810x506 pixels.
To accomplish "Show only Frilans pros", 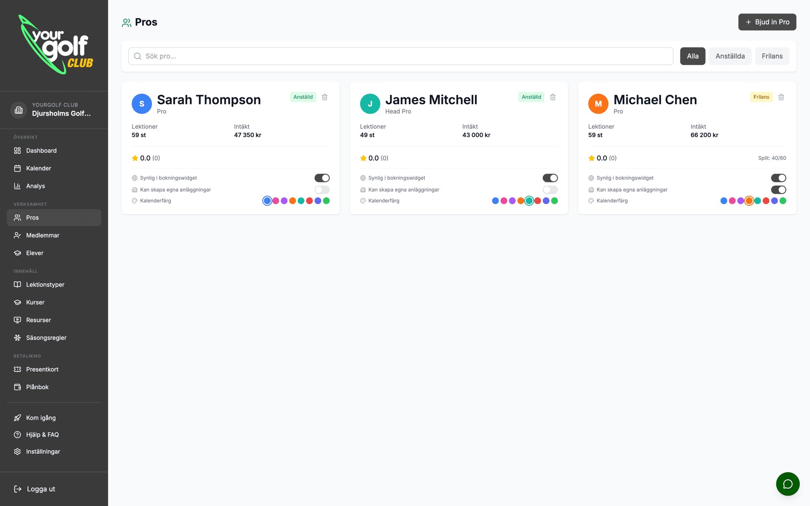I will click(x=772, y=56).
